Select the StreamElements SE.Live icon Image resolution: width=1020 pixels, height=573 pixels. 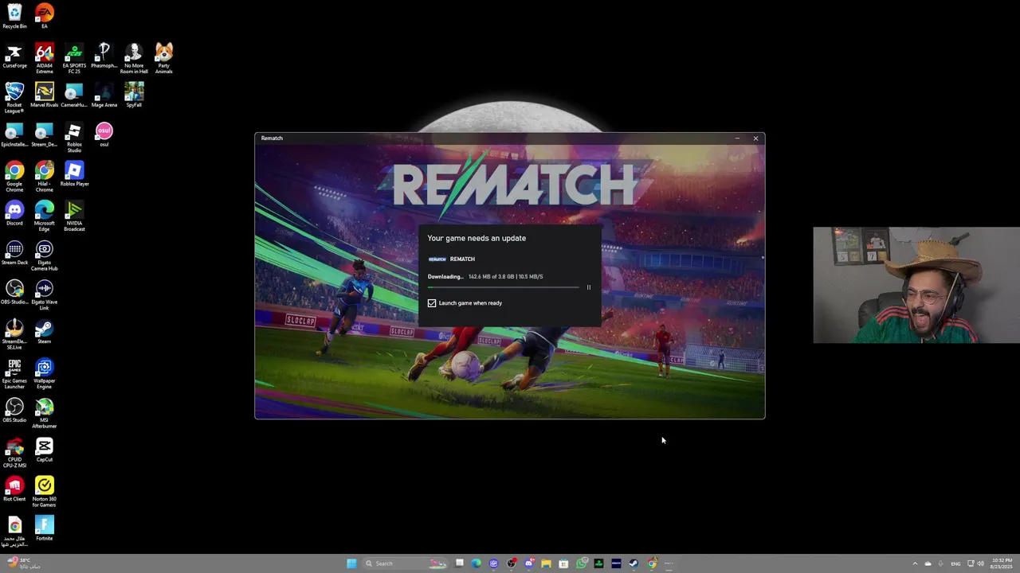pos(14,334)
